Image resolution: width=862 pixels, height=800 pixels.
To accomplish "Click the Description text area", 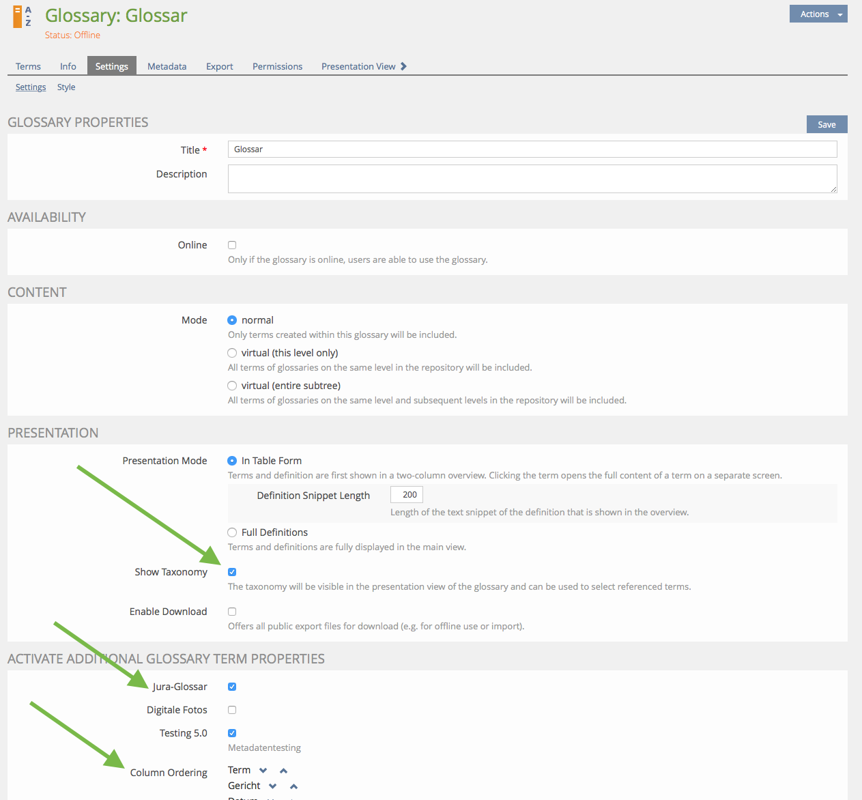I will point(532,179).
